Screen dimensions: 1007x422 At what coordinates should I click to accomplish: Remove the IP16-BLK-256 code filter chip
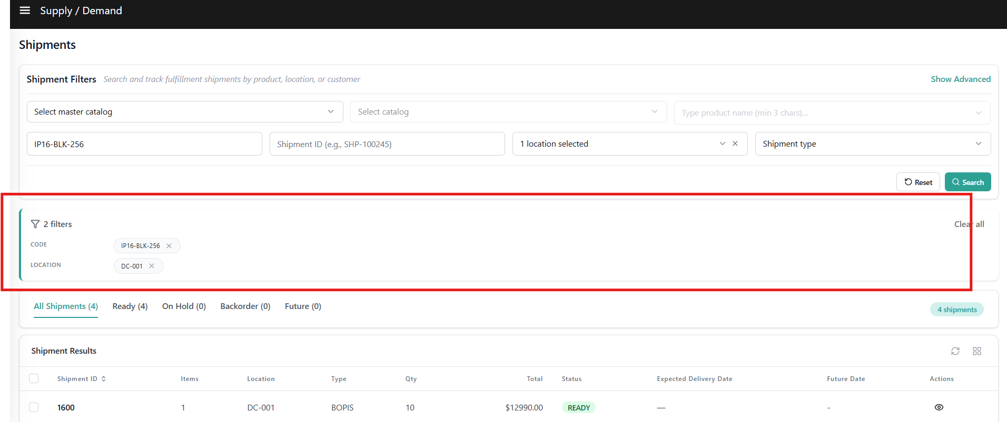pos(169,246)
